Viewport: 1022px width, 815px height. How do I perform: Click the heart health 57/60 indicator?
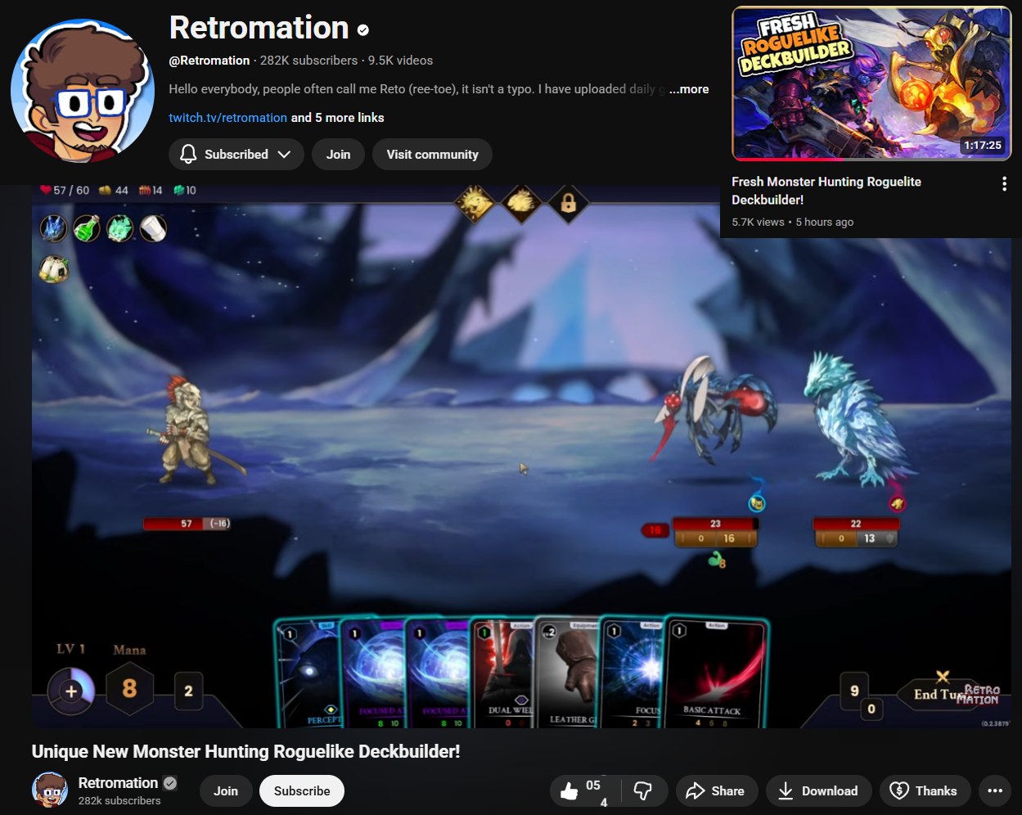coord(65,190)
